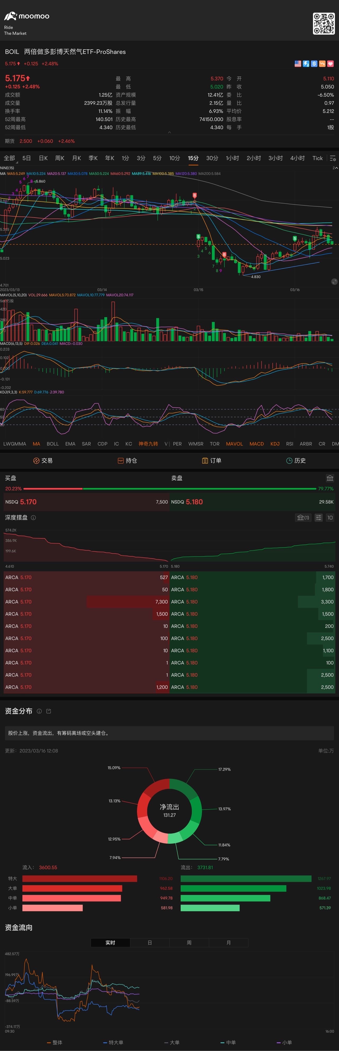Tap exchange bank icon beside 卖盘
The width and height of the screenshot is (339, 1051).
[330, 478]
